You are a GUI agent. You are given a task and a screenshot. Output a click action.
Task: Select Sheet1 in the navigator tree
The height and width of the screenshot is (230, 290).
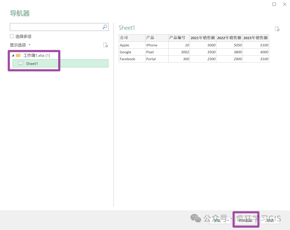coord(60,63)
